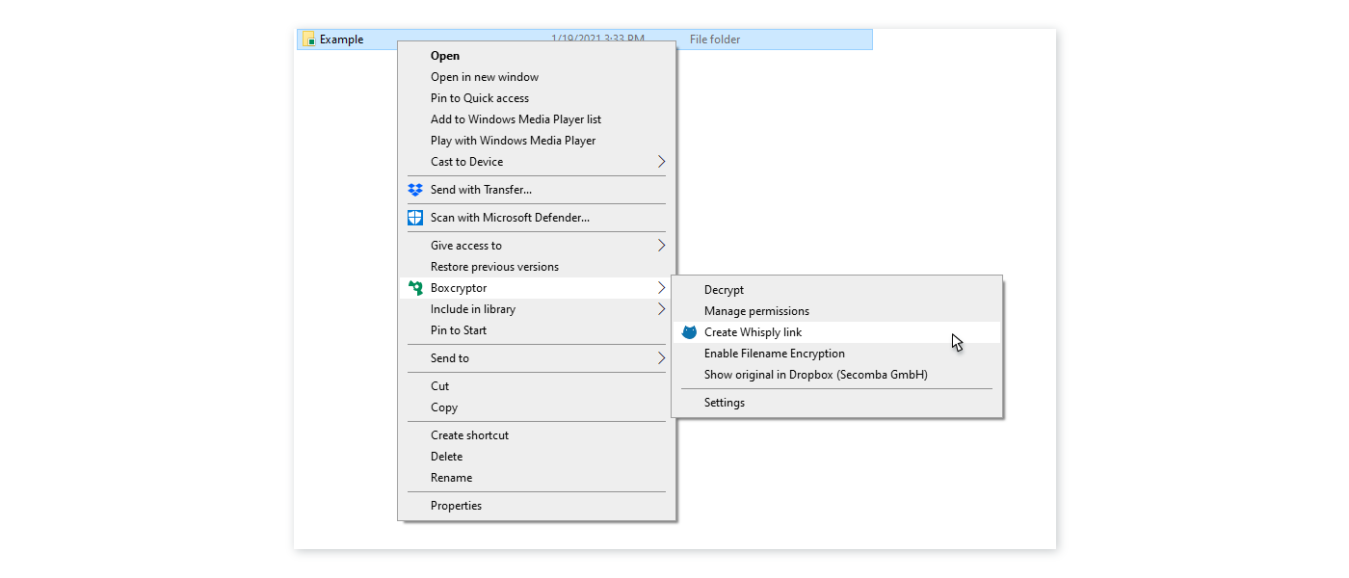The image size is (1349, 578).
Task: Choose Copy in the context menu
Action: 537,407
